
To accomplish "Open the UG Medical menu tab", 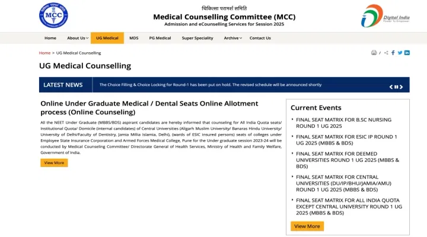I will (x=107, y=38).
